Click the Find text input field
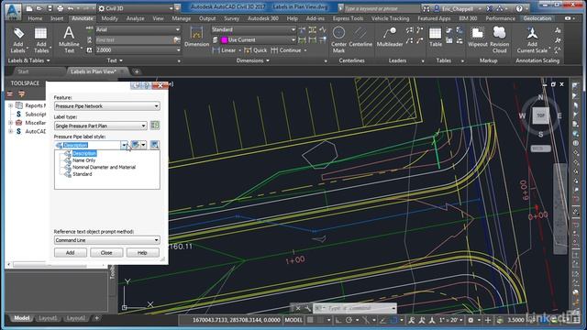This screenshot has width=587, height=330. pyautogui.click(x=134, y=40)
